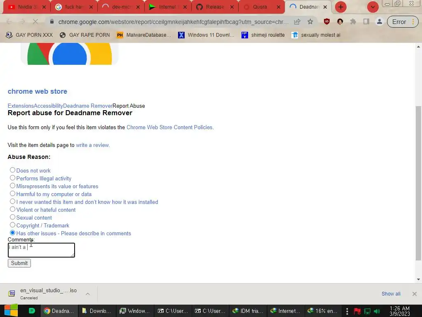Open the Extensions breadcrumb link
Viewport: 422px width, 317px height.
[21, 106]
